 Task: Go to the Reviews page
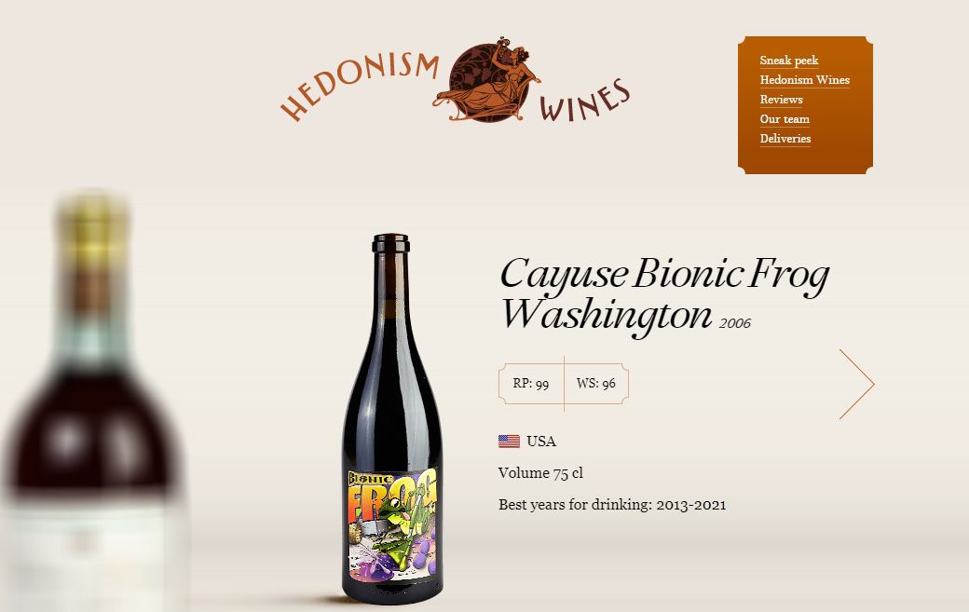(781, 100)
